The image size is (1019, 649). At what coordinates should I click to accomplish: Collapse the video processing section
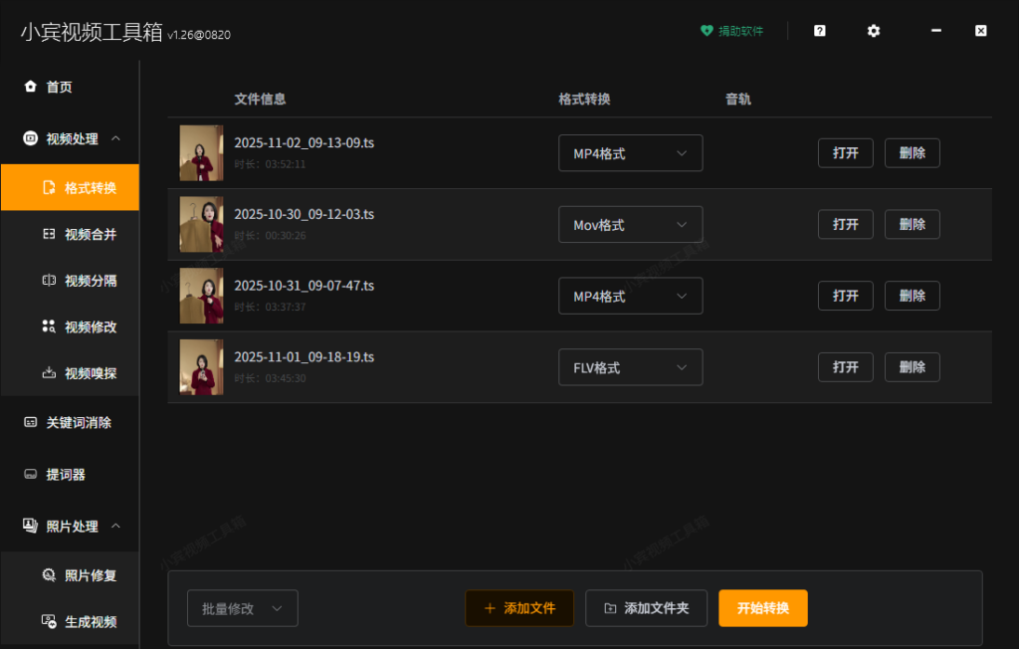(x=115, y=138)
